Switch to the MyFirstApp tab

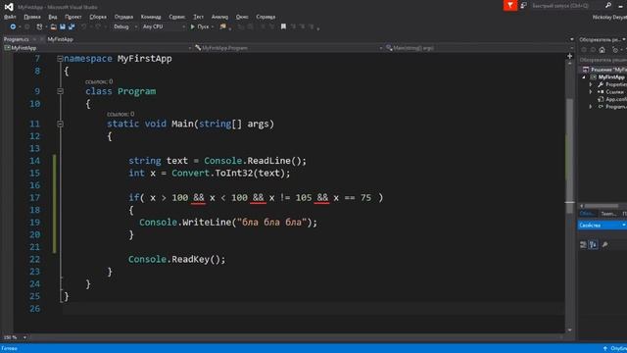click(60, 39)
